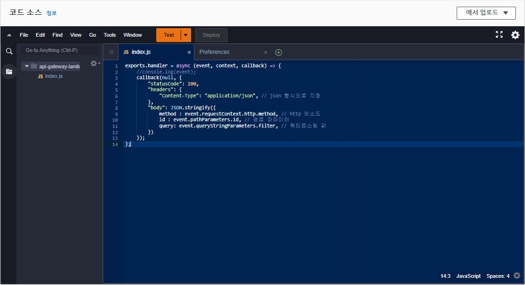This screenshot has width=525, height=285.
Task: Open the search panel in the left sidebar
Action: 9,51
